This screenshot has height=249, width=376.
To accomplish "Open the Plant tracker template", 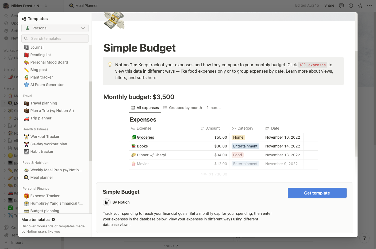I will [55, 77].
